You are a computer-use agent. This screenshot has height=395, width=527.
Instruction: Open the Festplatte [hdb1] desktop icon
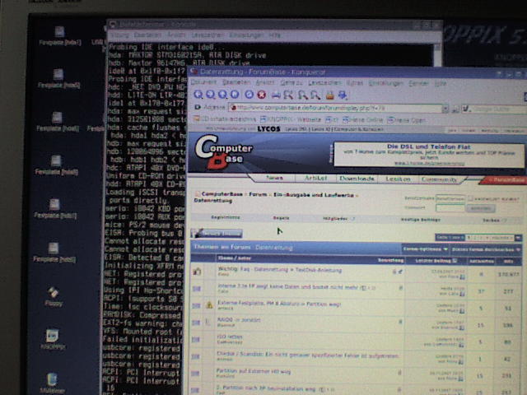pyautogui.click(x=55, y=209)
